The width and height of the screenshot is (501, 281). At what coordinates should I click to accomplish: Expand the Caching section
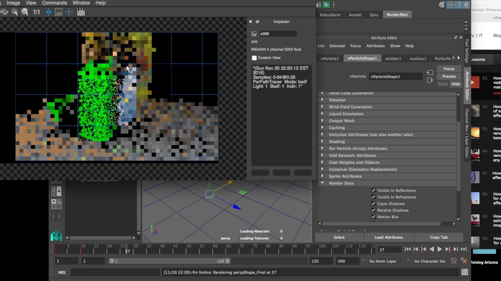[x=387, y=128]
